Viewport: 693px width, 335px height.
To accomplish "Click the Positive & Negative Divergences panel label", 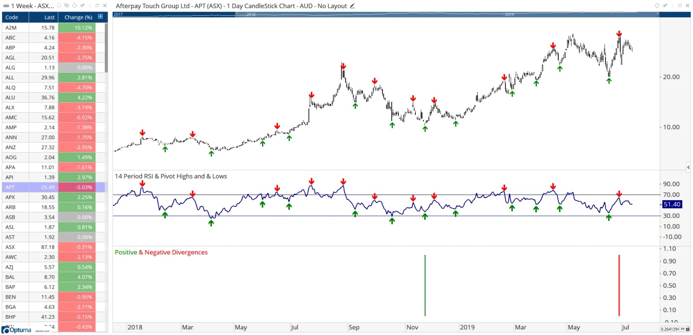I will pos(161,252).
